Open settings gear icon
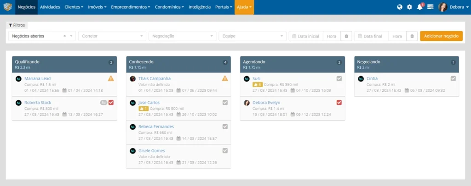This screenshot has height=186, width=471. pos(409,7)
